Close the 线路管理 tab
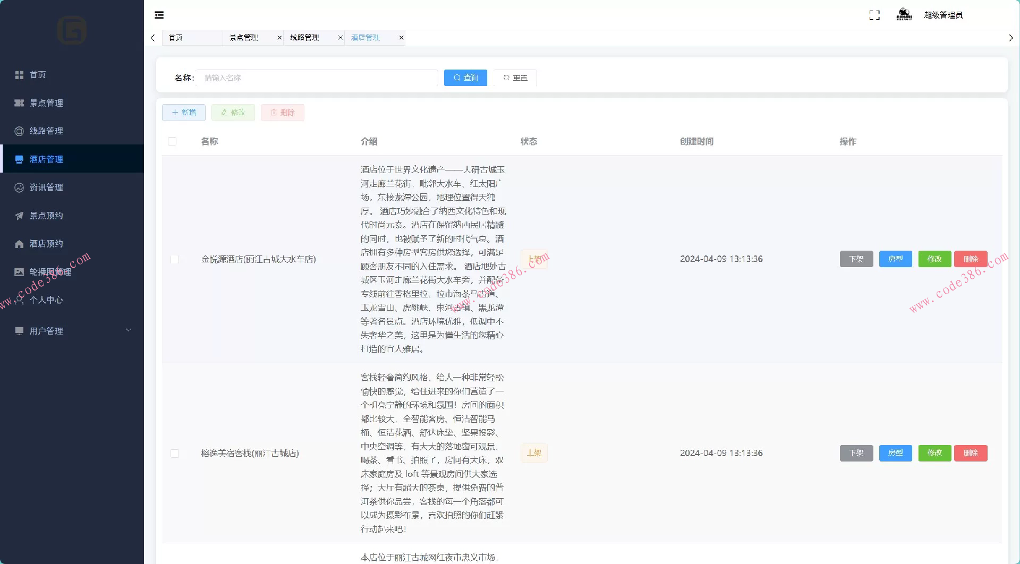This screenshot has height=564, width=1020. [x=341, y=38]
